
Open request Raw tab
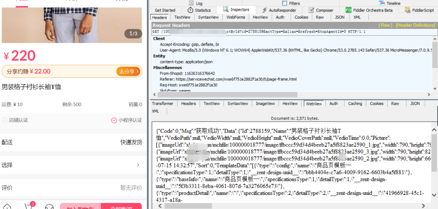point(320,17)
